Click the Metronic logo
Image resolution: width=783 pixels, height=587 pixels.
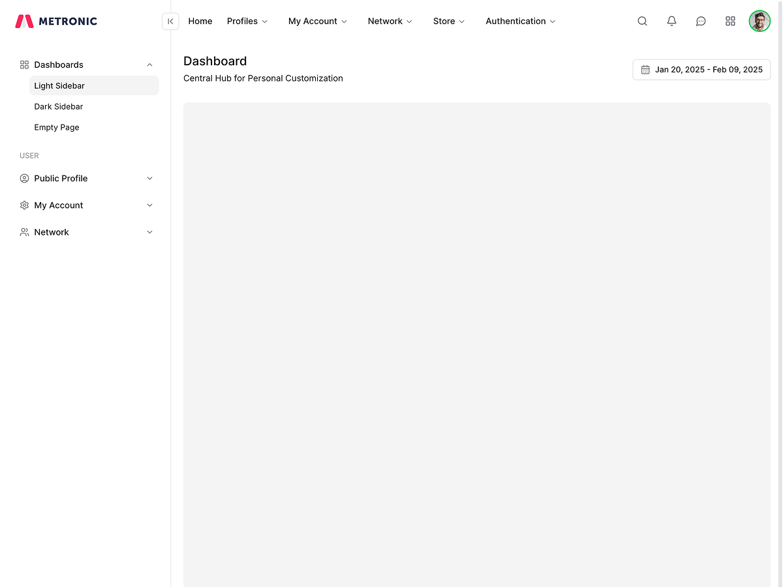pyautogui.click(x=56, y=22)
